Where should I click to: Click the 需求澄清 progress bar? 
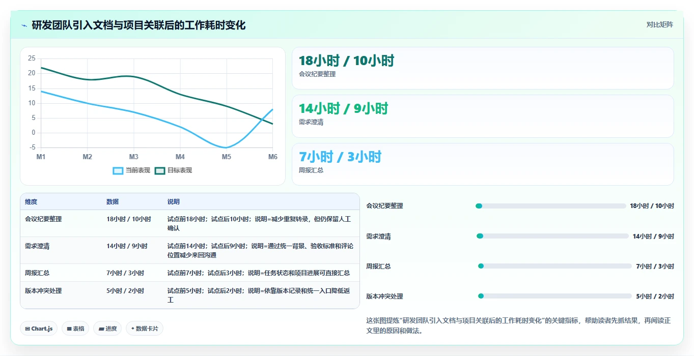(552, 236)
